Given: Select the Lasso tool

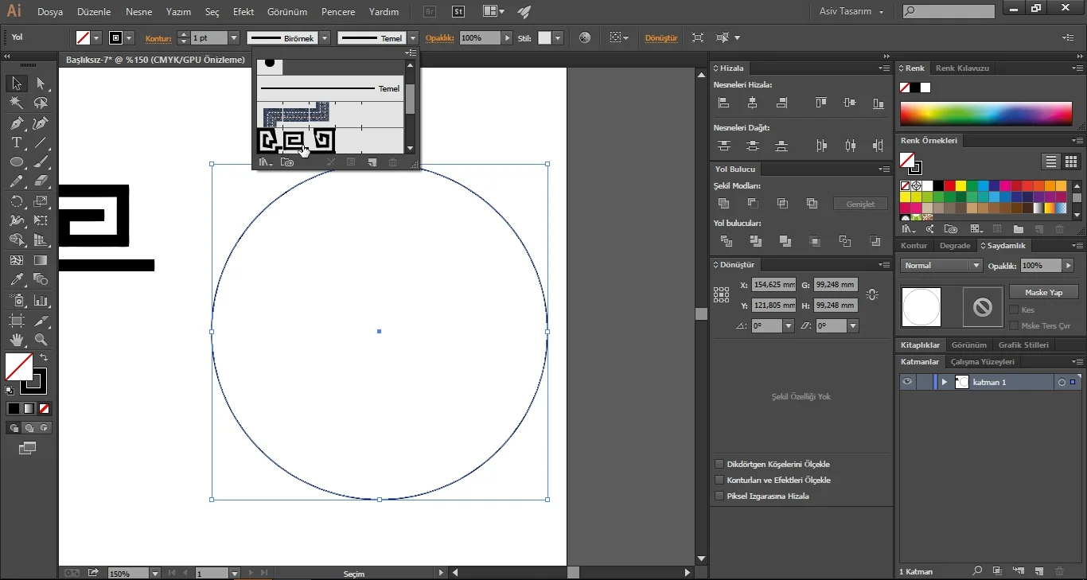Looking at the screenshot, I should [41, 103].
